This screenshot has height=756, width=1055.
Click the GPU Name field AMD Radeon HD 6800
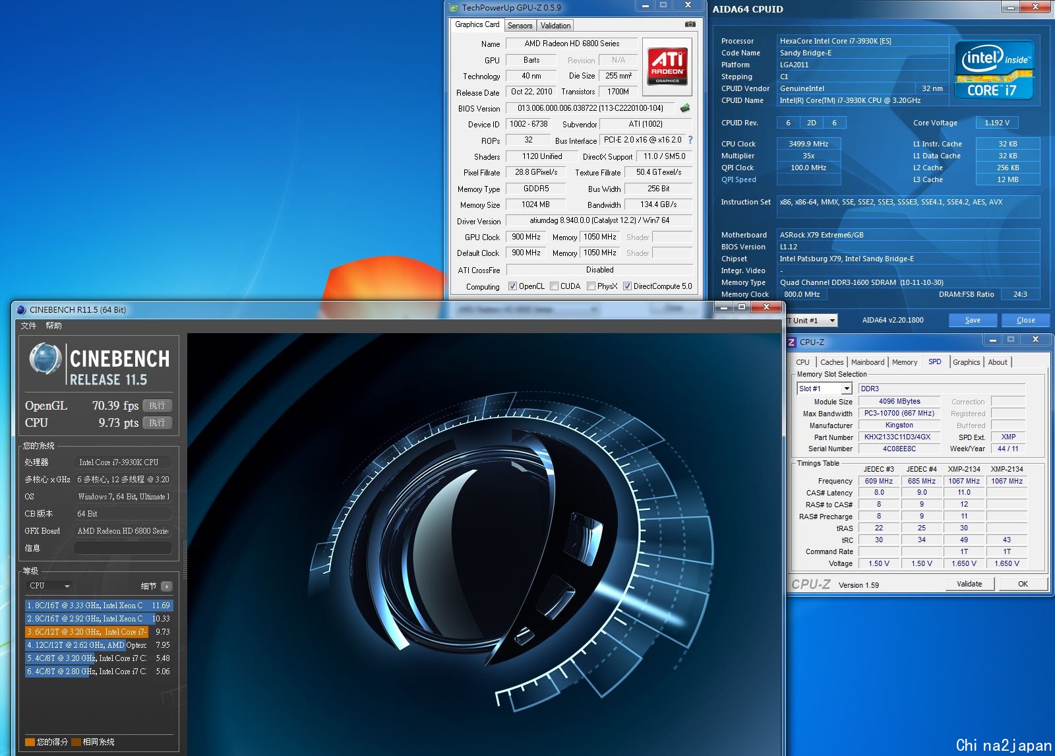tap(572, 44)
